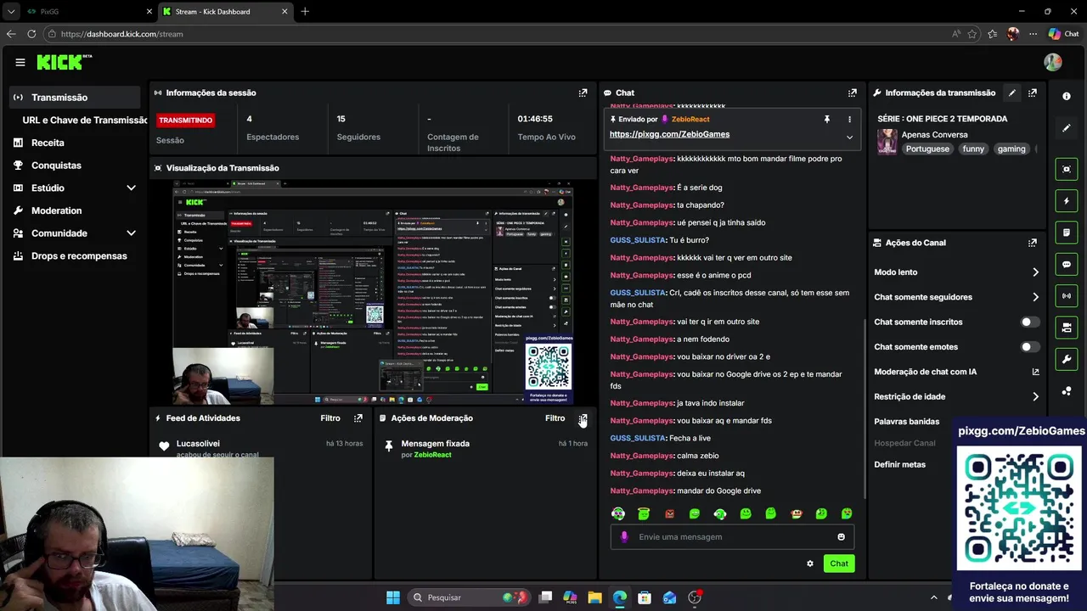Open the pixgg.com/ZebioGames pinned link
Viewport: 1087px width, 611px height.
(x=669, y=134)
